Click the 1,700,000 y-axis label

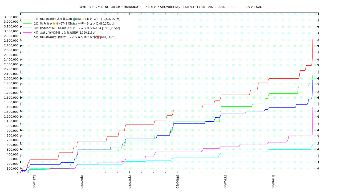[x=11, y=93]
